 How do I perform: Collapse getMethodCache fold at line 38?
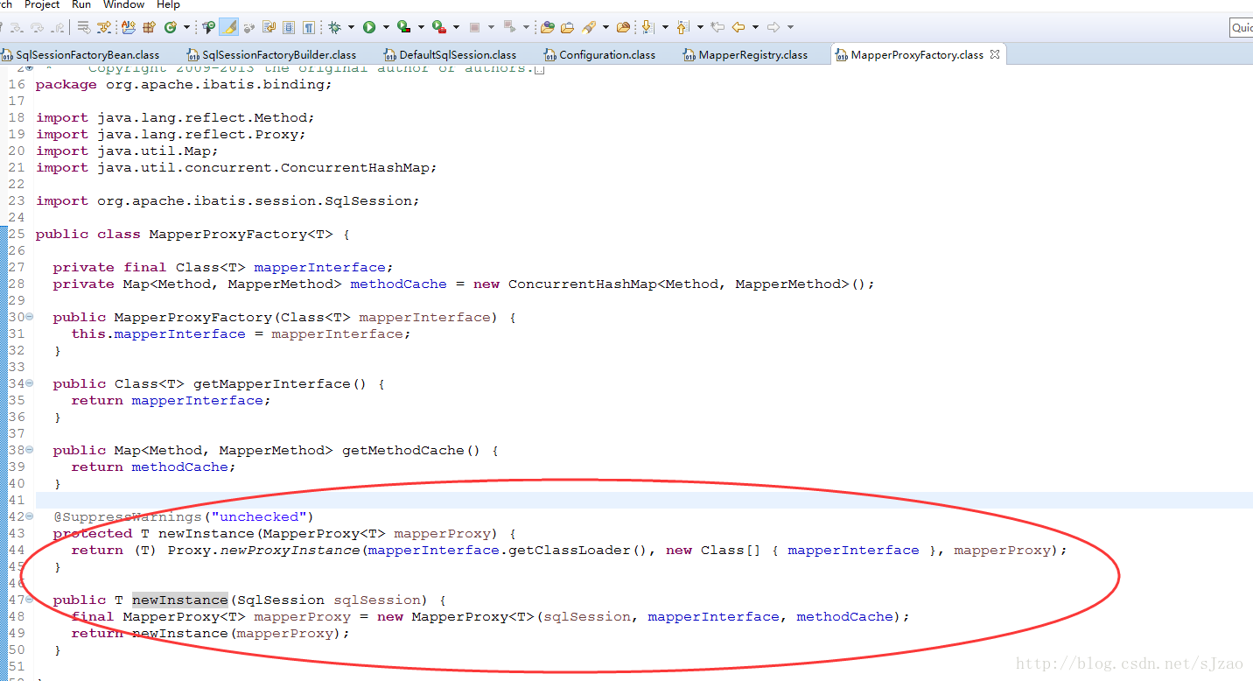pos(29,450)
